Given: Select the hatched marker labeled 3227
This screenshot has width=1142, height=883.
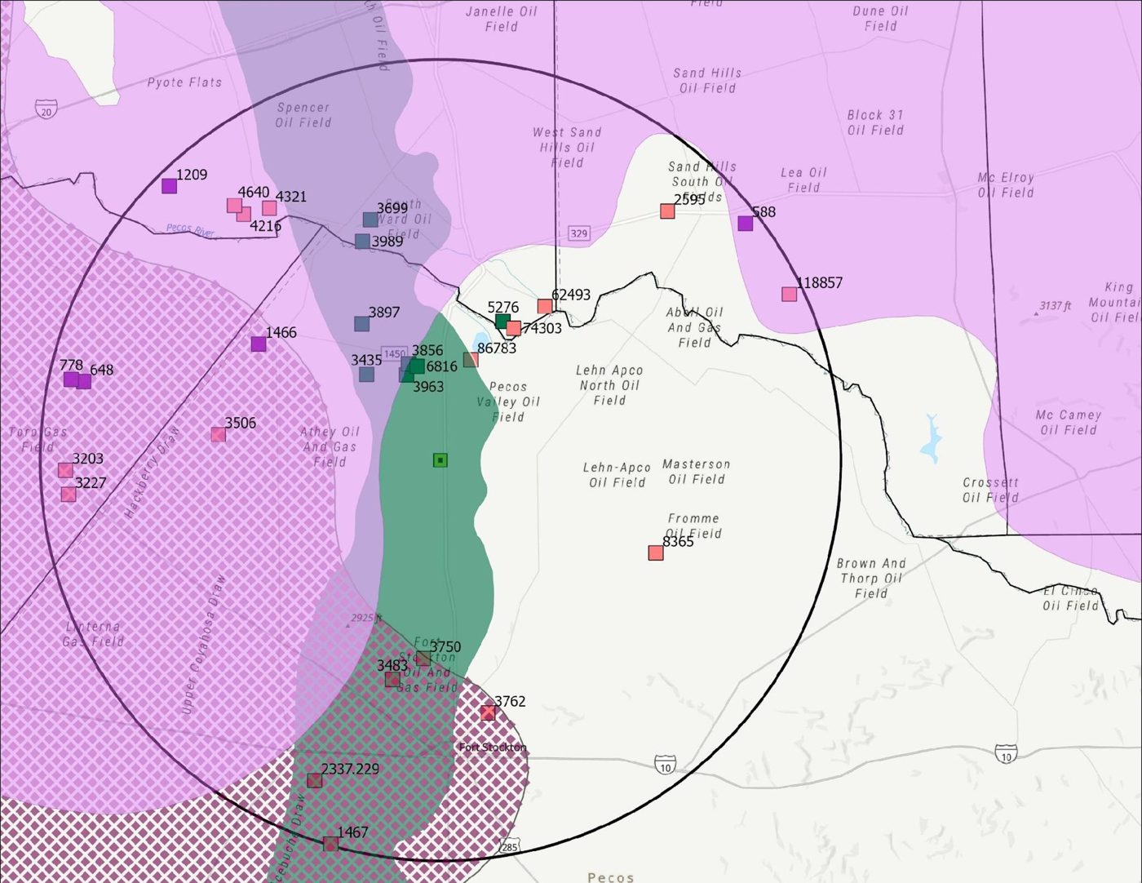Looking at the screenshot, I should [x=69, y=495].
